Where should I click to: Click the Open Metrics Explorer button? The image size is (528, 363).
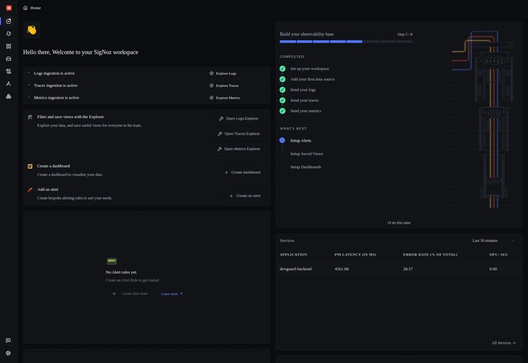[x=238, y=149]
